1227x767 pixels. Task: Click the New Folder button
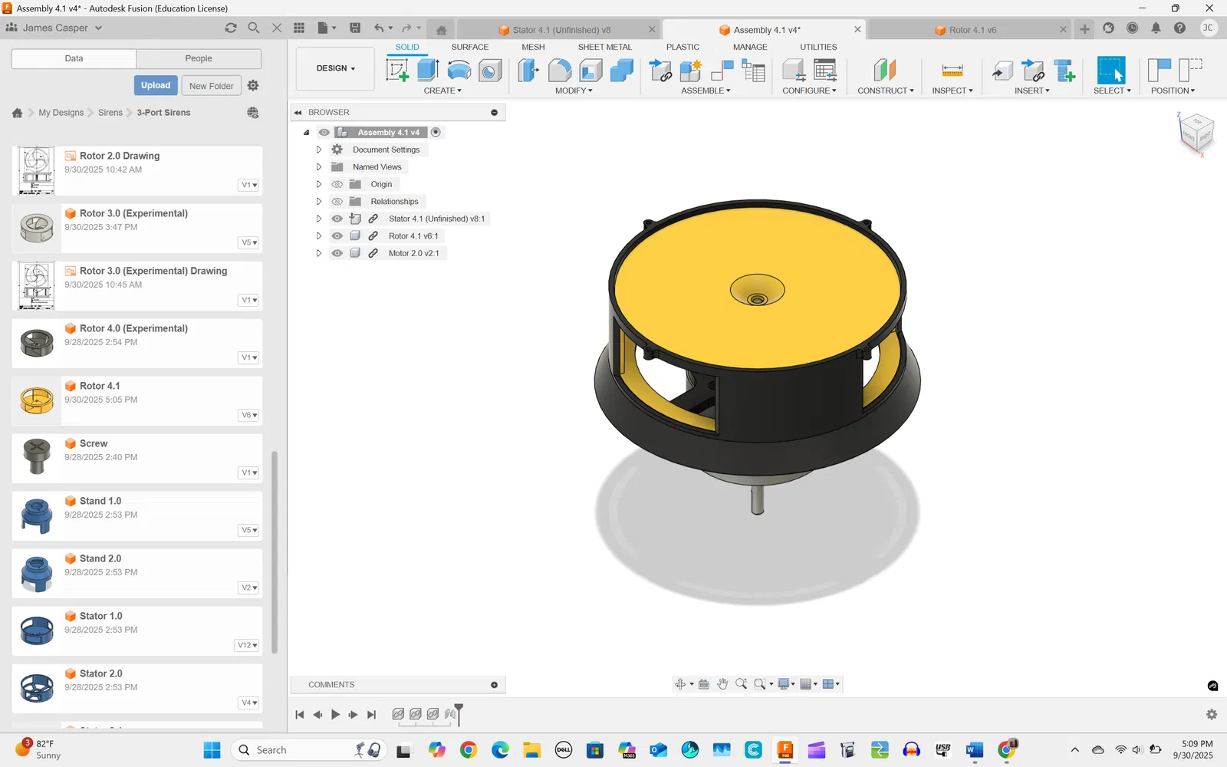click(211, 86)
